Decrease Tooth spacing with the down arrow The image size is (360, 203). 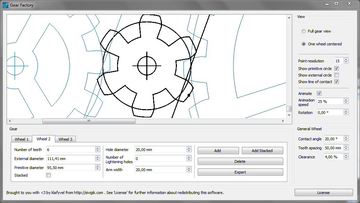click(x=346, y=149)
